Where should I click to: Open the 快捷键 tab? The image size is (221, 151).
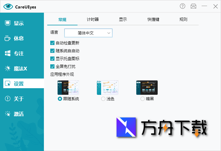click(x=153, y=19)
